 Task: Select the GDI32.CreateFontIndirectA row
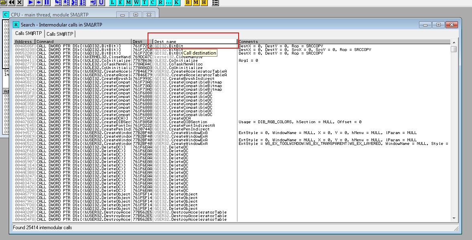coord(232,126)
